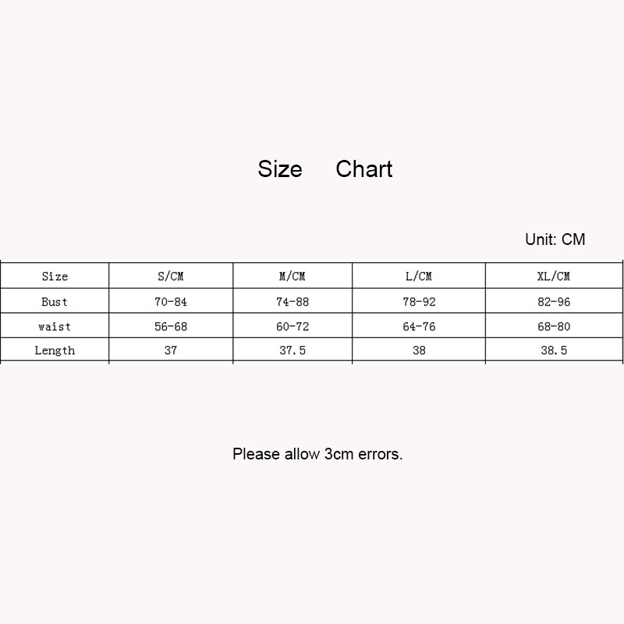Select the 37.5 length cell
This screenshot has height=624, width=624.
pyautogui.click(x=292, y=351)
